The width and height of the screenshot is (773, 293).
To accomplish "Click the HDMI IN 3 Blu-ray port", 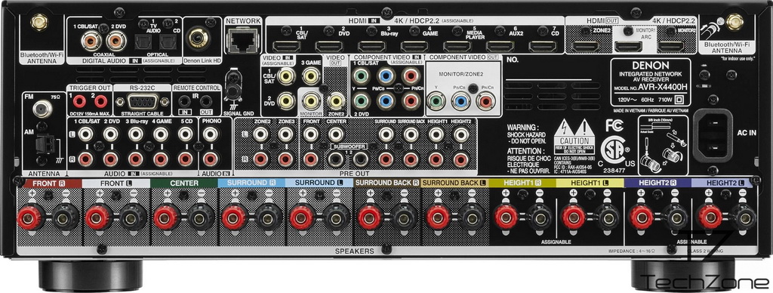I will [372, 47].
